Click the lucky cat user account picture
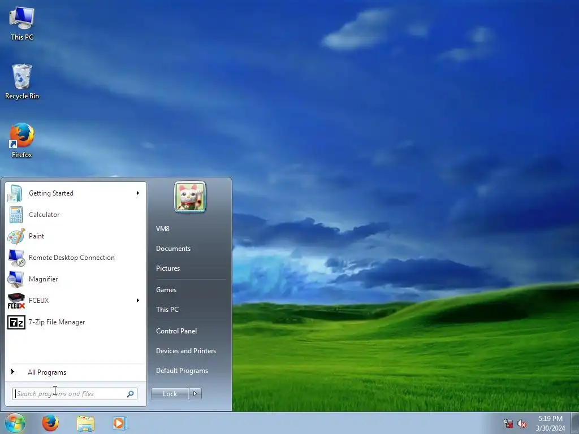 [x=190, y=197]
